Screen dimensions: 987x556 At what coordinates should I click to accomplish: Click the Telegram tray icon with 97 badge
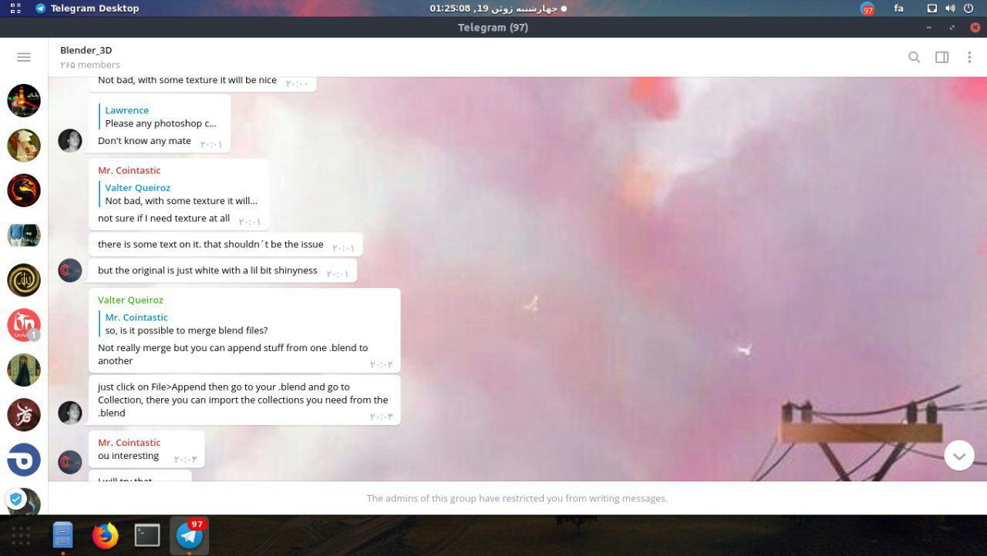[867, 8]
